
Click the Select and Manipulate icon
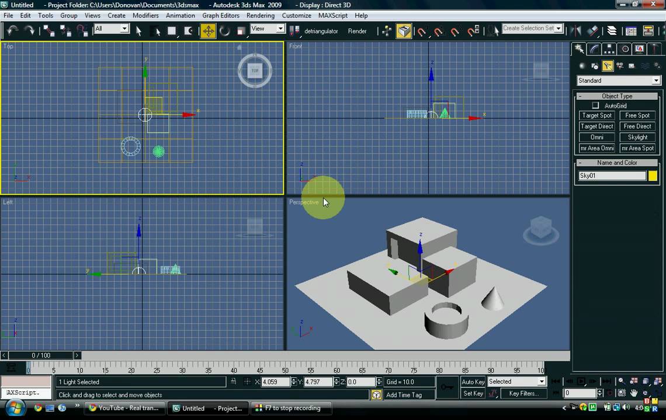[x=387, y=30]
